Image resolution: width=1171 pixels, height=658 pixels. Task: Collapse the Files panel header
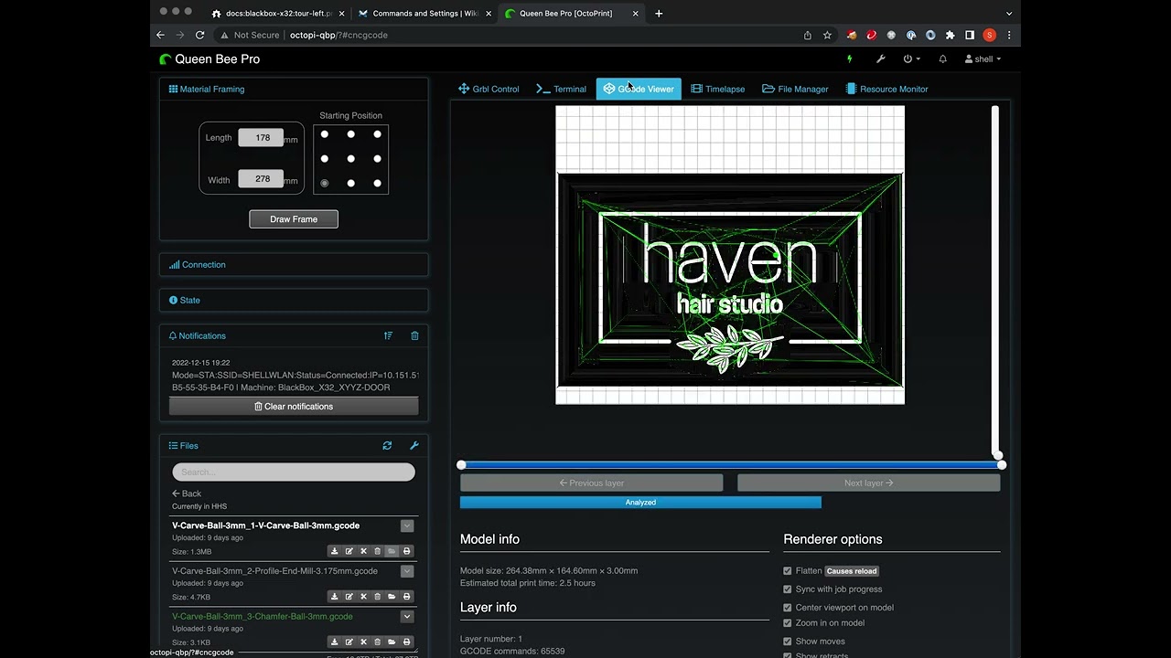184,446
